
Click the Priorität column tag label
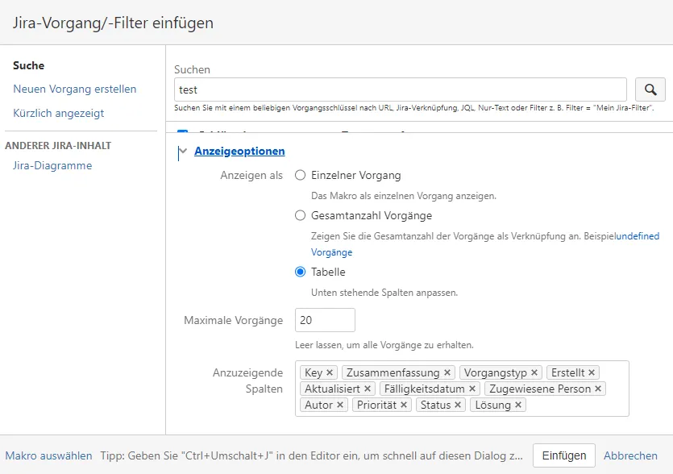coord(377,405)
